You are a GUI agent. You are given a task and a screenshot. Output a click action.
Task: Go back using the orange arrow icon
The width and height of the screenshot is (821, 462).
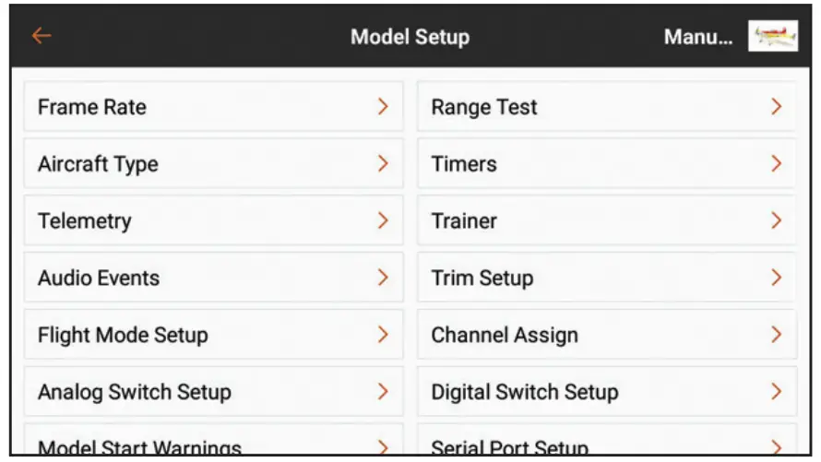(x=42, y=36)
